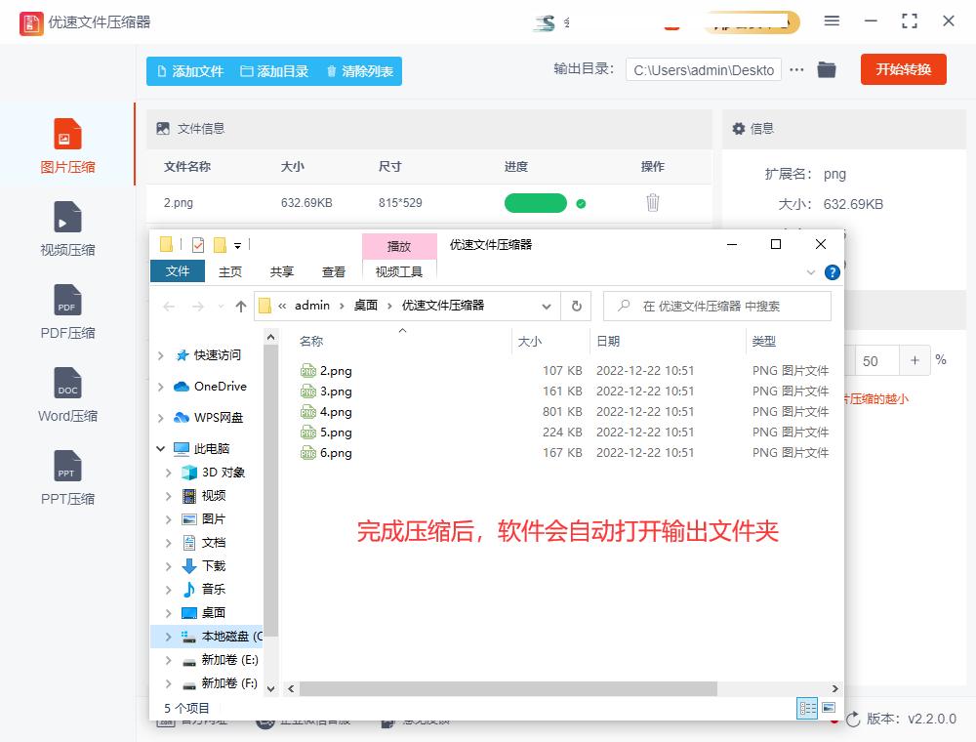The width and height of the screenshot is (976, 742).
Task: Toggle sort order on the 名称 column
Action: (310, 342)
